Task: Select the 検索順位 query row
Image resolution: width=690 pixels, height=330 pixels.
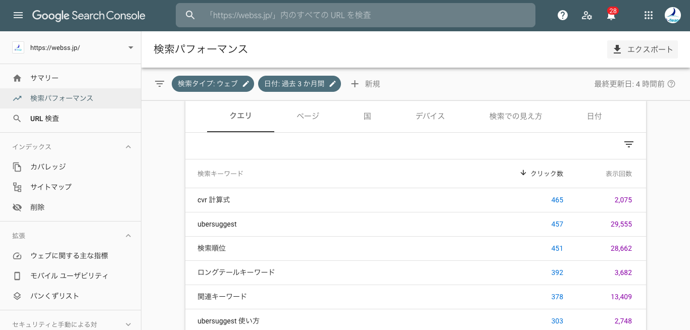Action: [416, 249]
